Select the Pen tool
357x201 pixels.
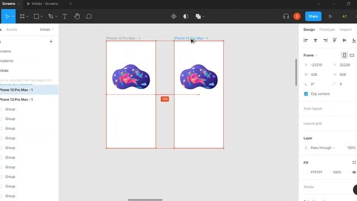tap(51, 16)
